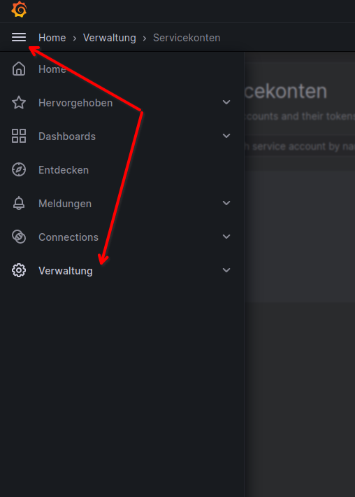Click the Grafana logo icon
355x497 pixels.
pos(19,9)
